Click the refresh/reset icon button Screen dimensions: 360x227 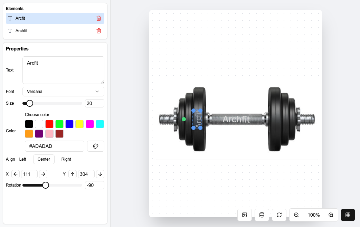point(279,215)
